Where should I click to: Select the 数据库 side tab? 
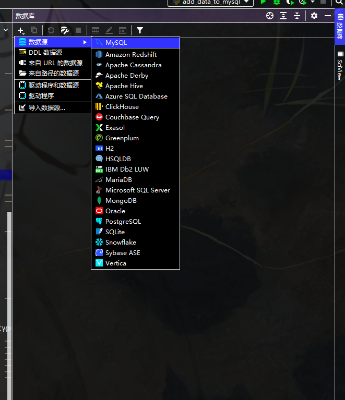pyautogui.click(x=340, y=27)
